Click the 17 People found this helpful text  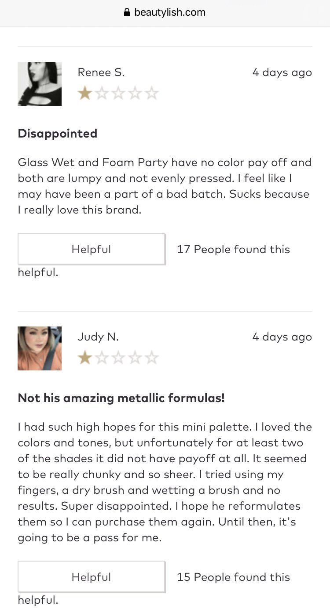click(x=154, y=261)
